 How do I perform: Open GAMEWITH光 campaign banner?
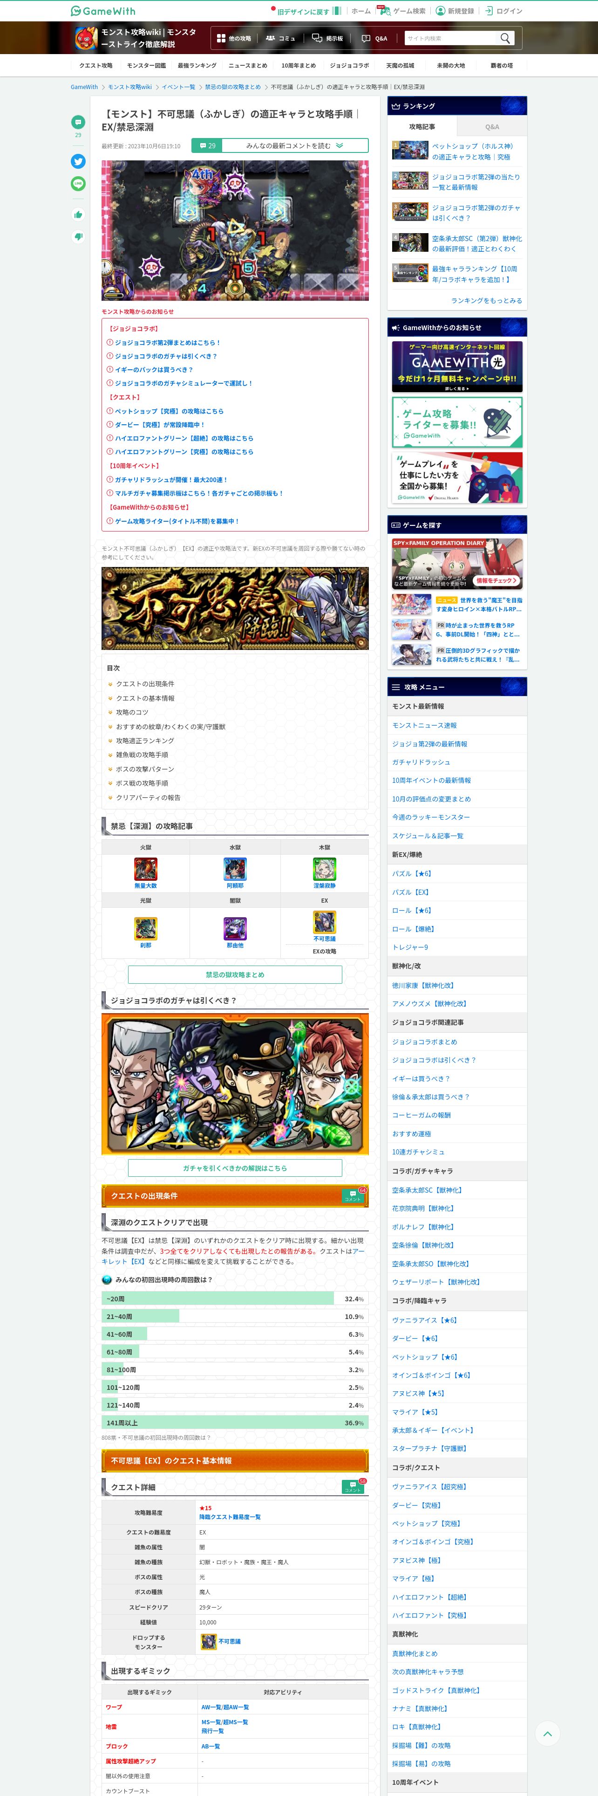[457, 366]
